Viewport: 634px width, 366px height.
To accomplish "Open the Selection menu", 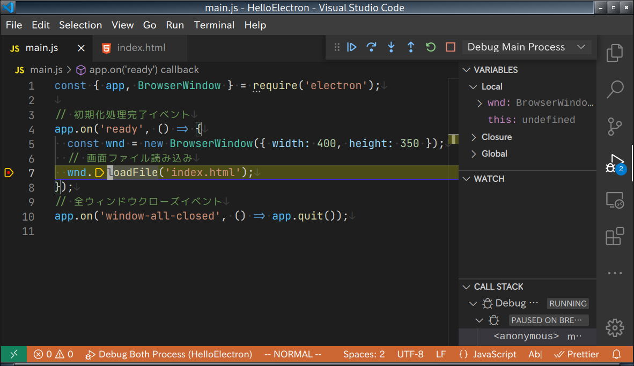I will pos(80,25).
